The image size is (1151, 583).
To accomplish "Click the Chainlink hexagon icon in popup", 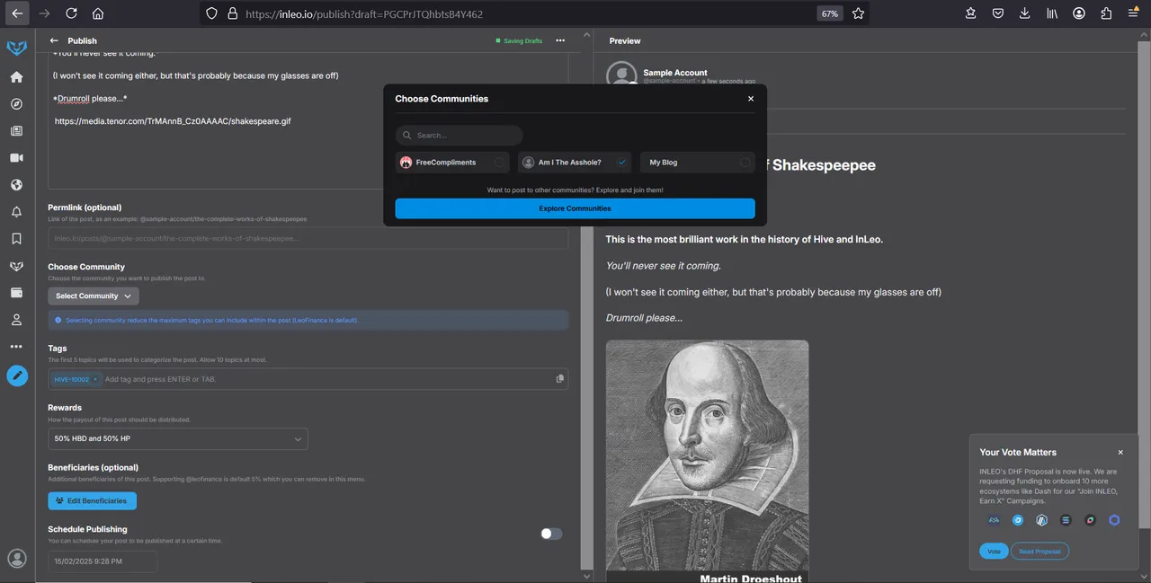I will (x=1114, y=520).
